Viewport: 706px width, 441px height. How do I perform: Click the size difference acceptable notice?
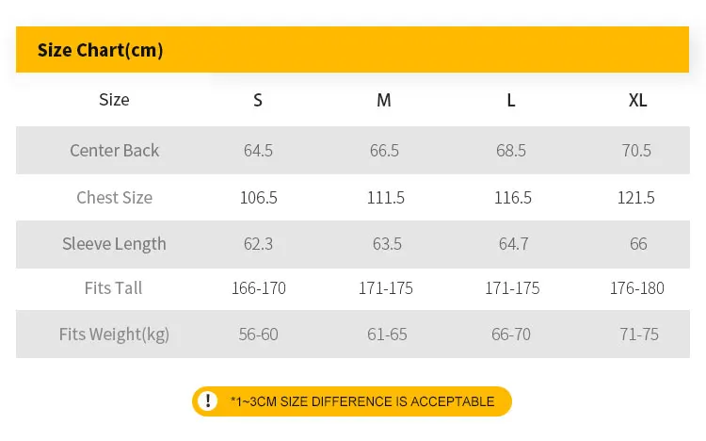coord(362,401)
